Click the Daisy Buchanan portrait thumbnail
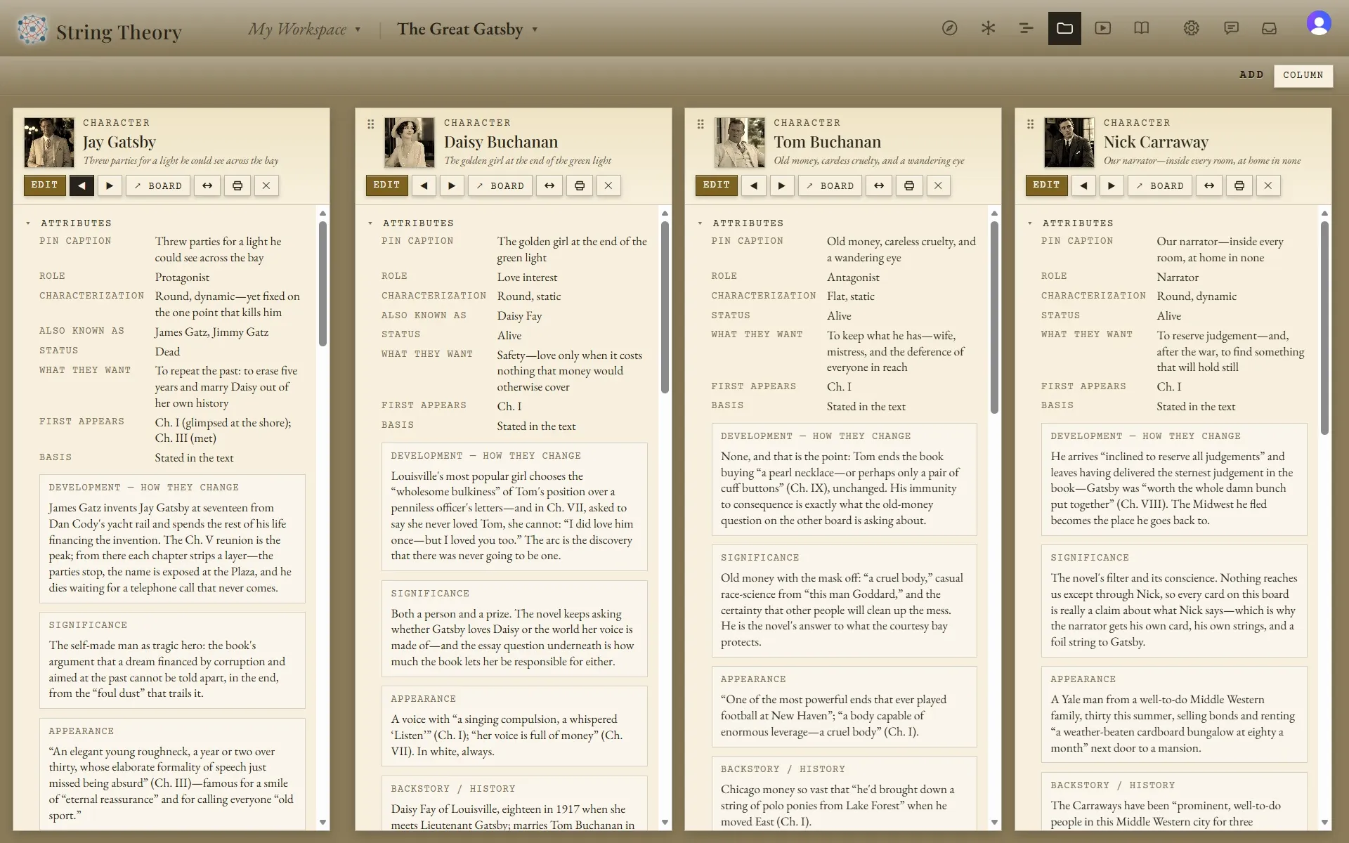The image size is (1349, 843). pos(410,143)
